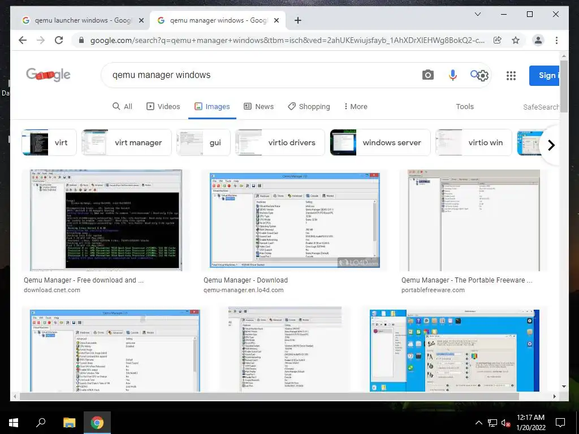Open the Google apps grid

pyautogui.click(x=511, y=76)
